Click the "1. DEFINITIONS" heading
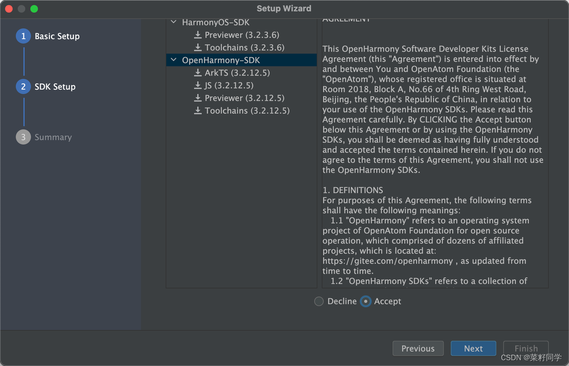The image size is (569, 366). click(x=353, y=190)
